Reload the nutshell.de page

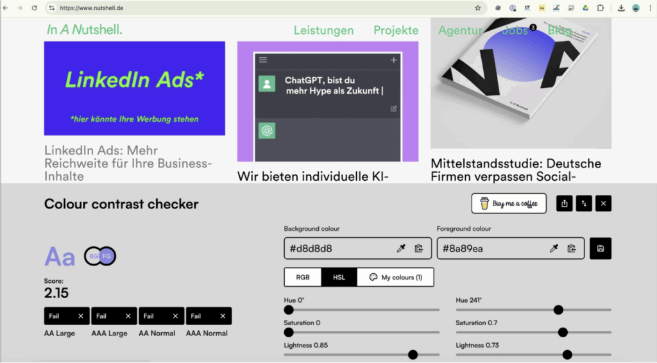[35, 8]
